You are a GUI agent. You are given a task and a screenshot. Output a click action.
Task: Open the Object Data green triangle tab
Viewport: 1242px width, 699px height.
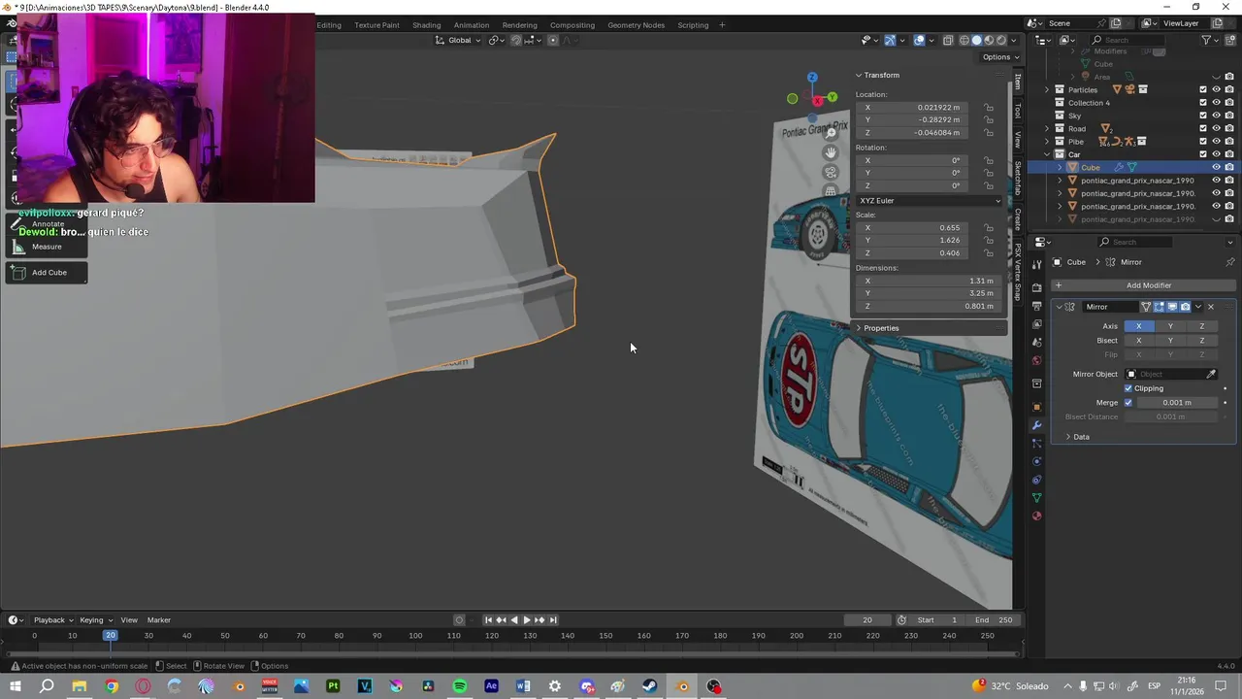pos(1036,498)
